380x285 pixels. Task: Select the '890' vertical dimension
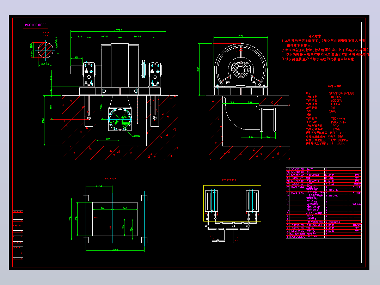[x=50, y=107]
